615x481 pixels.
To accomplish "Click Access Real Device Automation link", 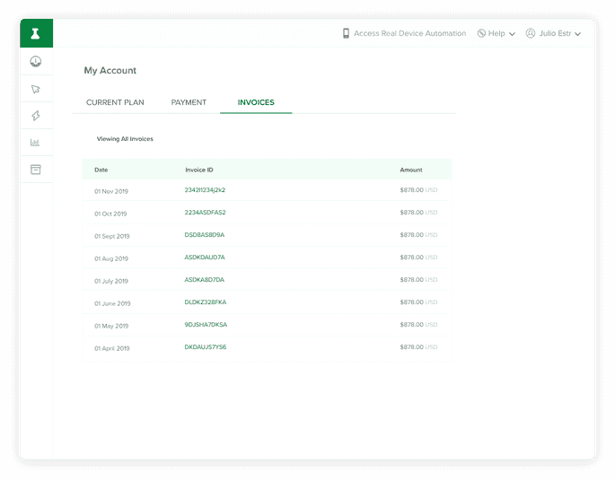I will tap(409, 33).
